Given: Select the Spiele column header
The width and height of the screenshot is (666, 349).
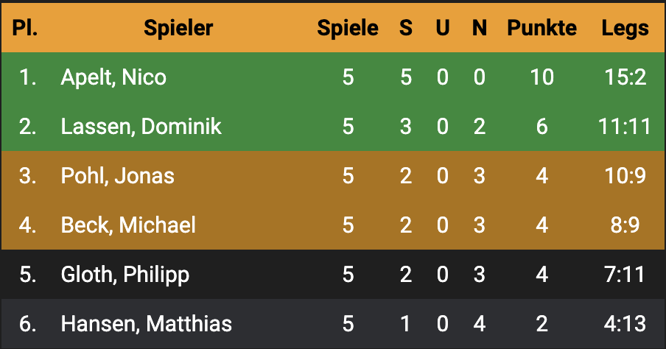Looking at the screenshot, I should (348, 28).
